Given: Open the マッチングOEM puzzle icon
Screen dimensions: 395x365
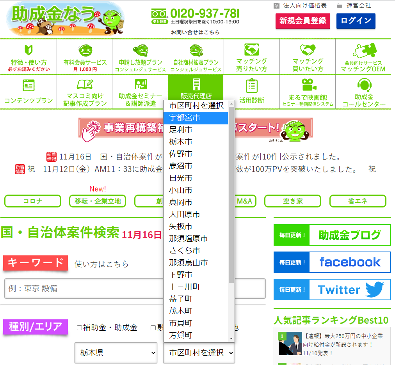Looking at the screenshot, I should pyautogui.click(x=363, y=51).
